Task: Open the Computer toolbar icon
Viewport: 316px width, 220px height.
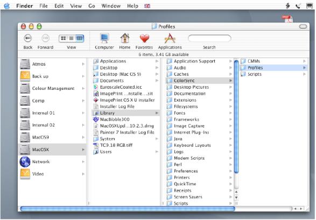Action: pyautogui.click(x=104, y=38)
